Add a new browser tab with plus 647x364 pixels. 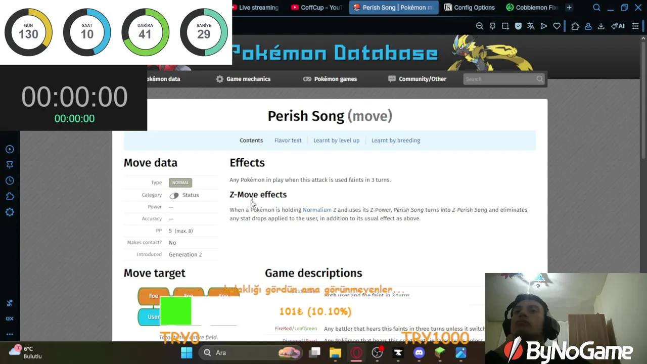[569, 8]
